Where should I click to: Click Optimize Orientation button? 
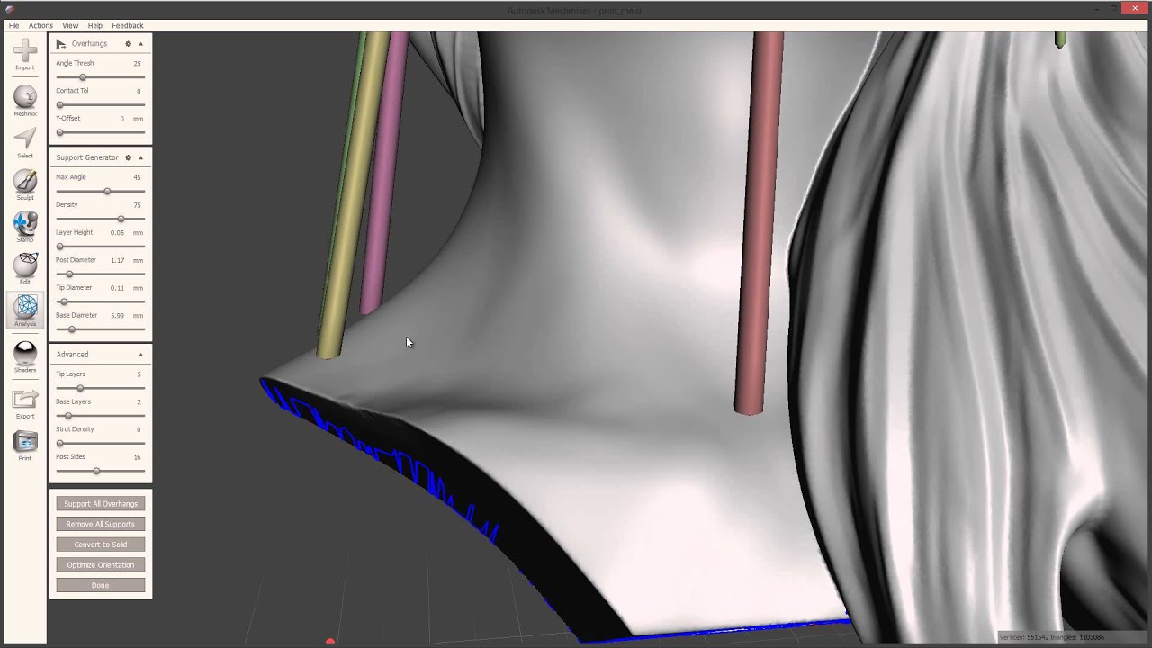pos(101,565)
